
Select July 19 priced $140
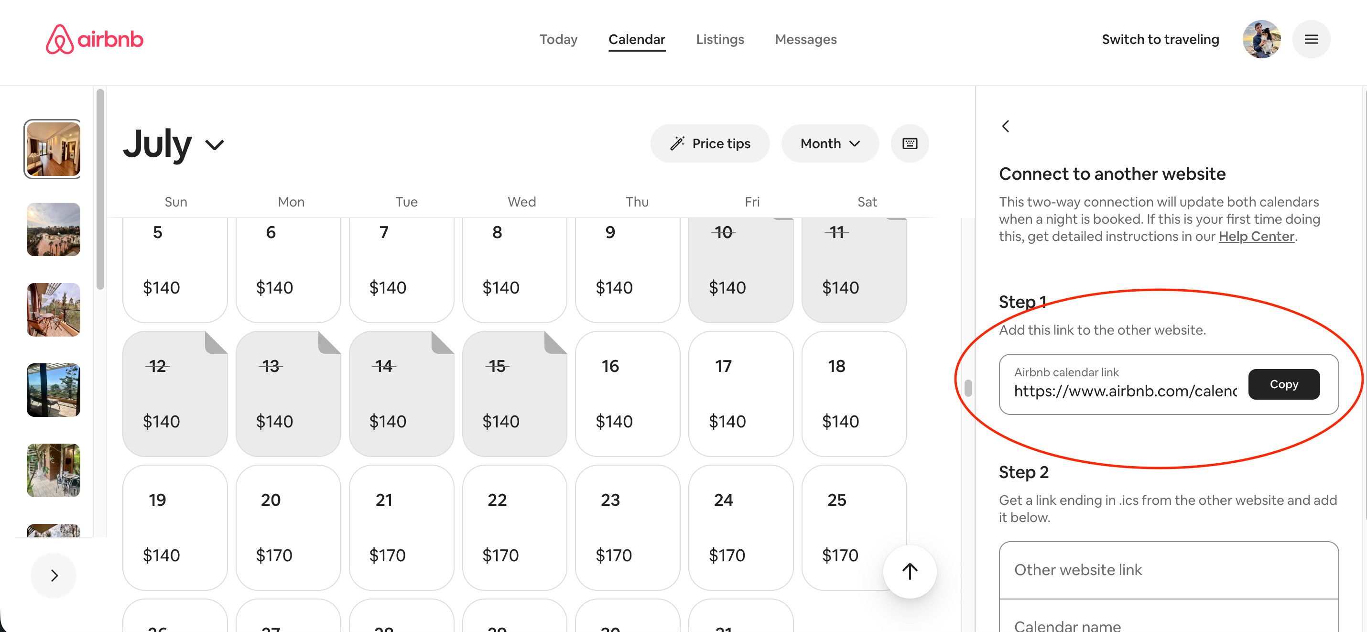pyautogui.click(x=174, y=527)
